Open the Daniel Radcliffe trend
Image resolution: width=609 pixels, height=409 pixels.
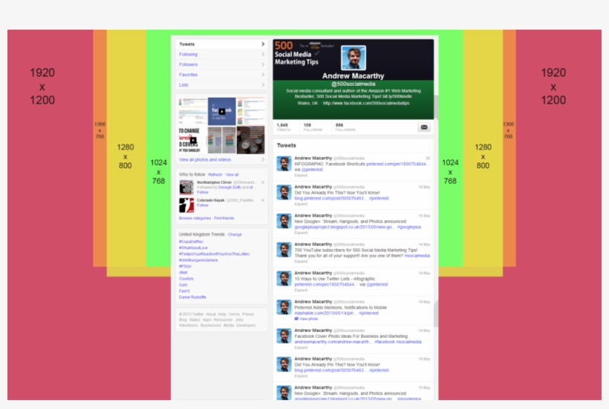click(192, 297)
